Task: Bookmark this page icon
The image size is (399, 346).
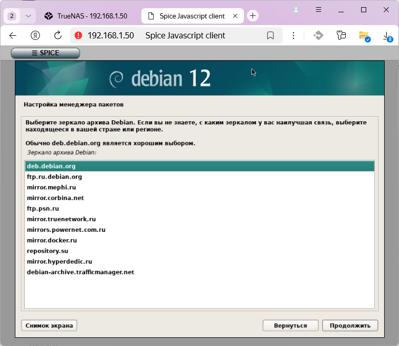Action: click(x=270, y=35)
